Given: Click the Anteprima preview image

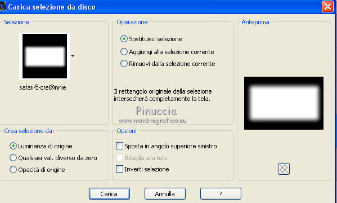Looking at the screenshot, I should click(284, 103).
